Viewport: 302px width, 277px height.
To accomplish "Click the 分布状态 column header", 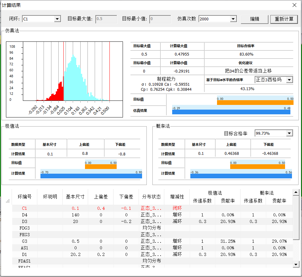I will click(151, 197).
